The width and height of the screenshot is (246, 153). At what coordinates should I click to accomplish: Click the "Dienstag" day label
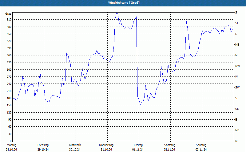point(43,145)
